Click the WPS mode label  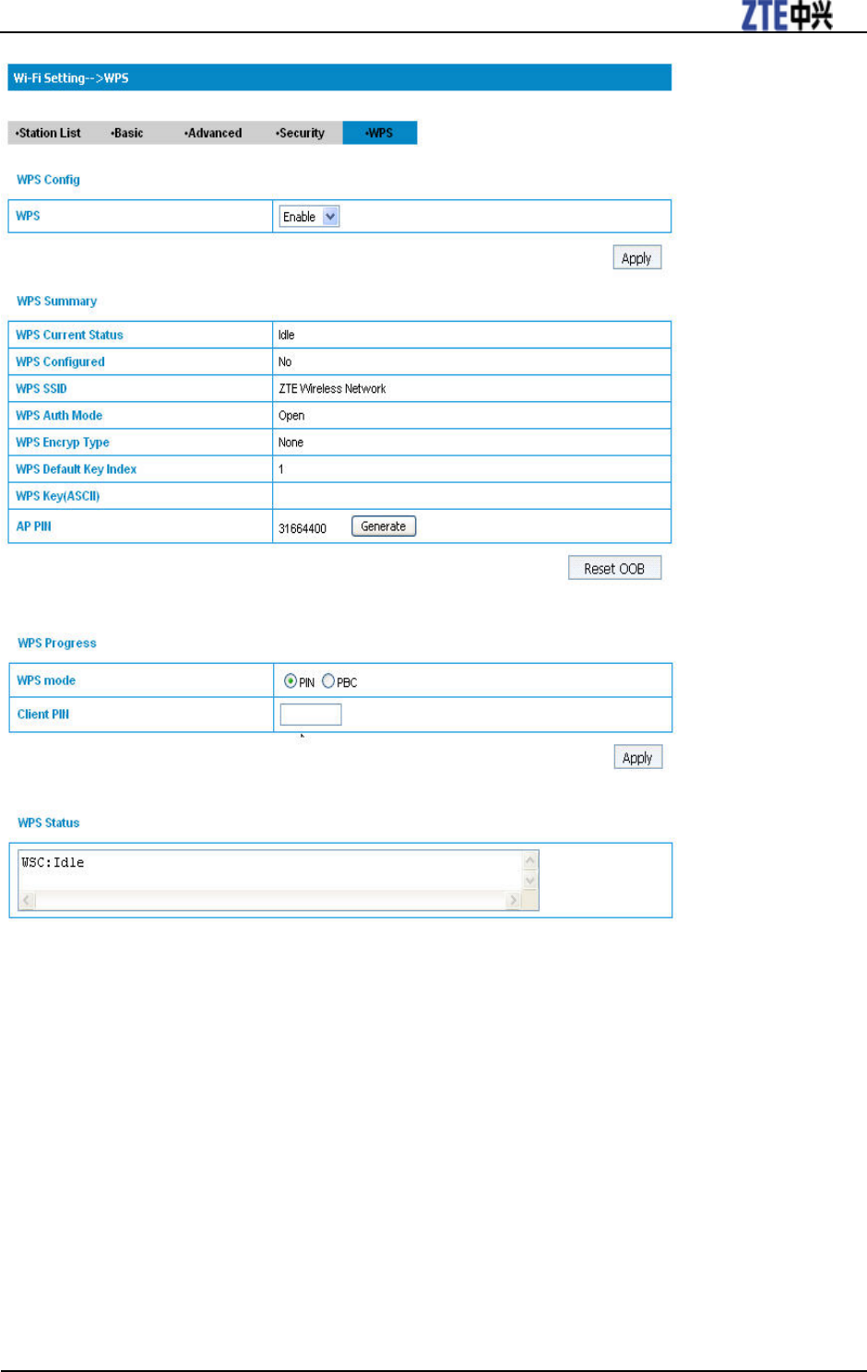46,680
